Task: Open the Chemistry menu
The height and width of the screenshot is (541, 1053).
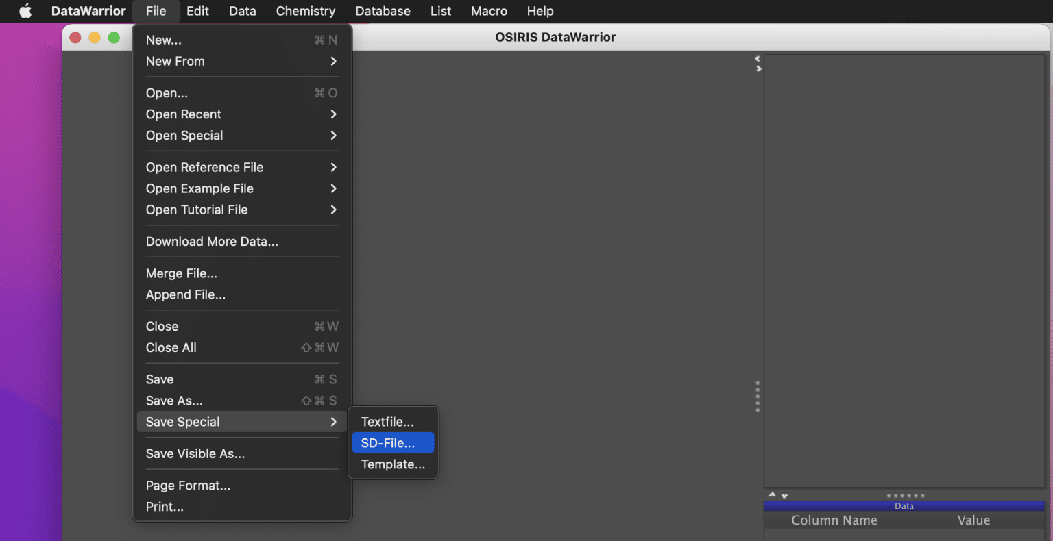Action: (306, 11)
